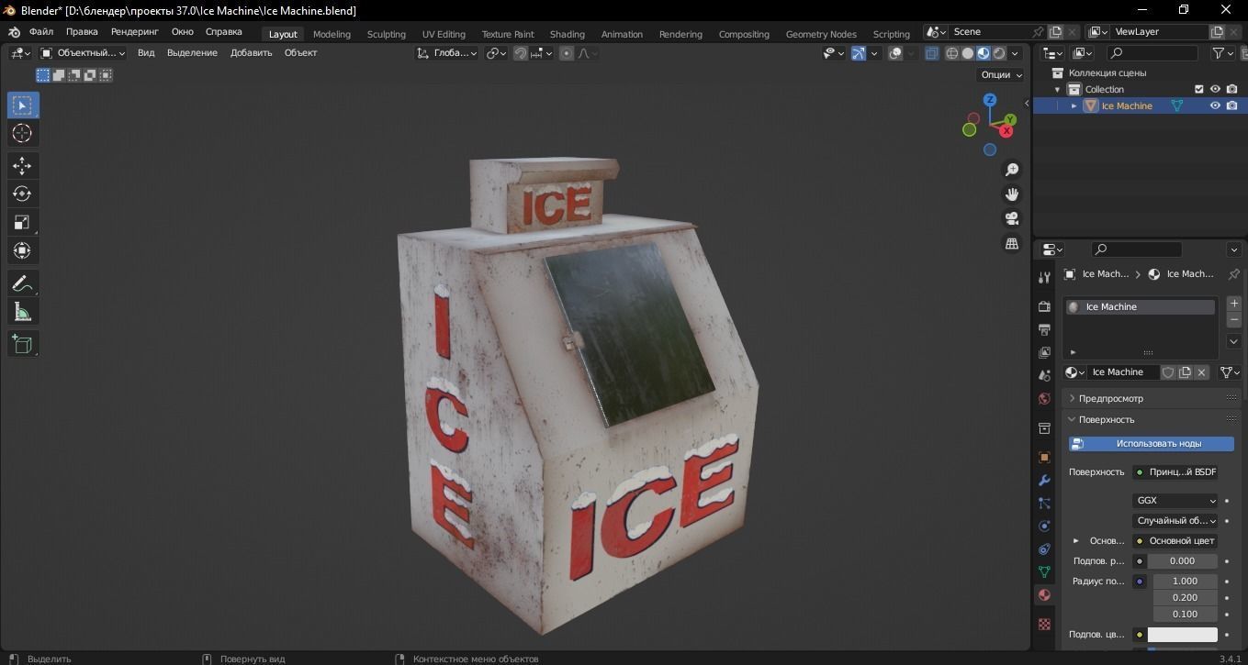Expand the Ice Machine tree item
The height and width of the screenshot is (665, 1248).
pos(1074,105)
